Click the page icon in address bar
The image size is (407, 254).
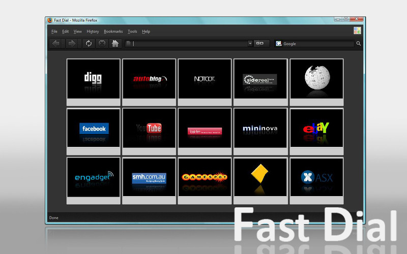pyautogui.click(x=128, y=44)
